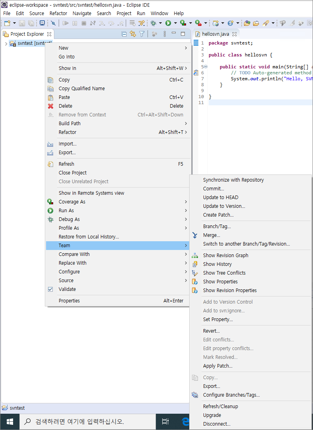Click the New file toolbar icon
Image resolution: width=313 pixels, height=430 pixels.
pos(7,23)
